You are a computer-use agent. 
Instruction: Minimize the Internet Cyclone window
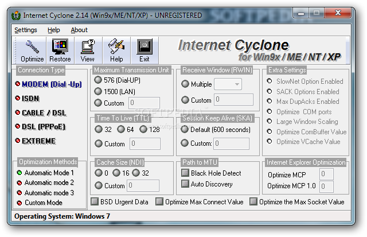pyautogui.click(x=301, y=13)
